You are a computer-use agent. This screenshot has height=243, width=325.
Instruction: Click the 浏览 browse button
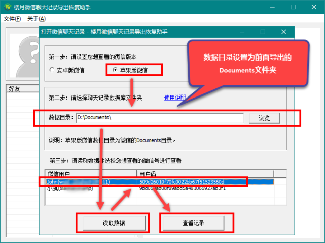(264, 118)
